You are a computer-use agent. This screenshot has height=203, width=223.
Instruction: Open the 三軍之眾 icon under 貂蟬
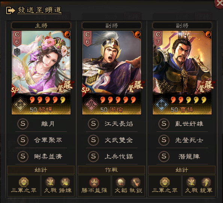tap(24, 182)
